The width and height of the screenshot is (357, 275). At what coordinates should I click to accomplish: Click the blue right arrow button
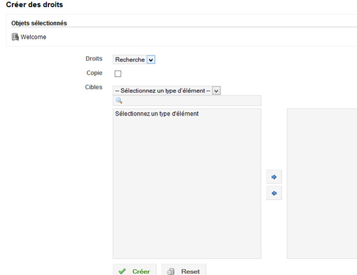[x=274, y=177]
